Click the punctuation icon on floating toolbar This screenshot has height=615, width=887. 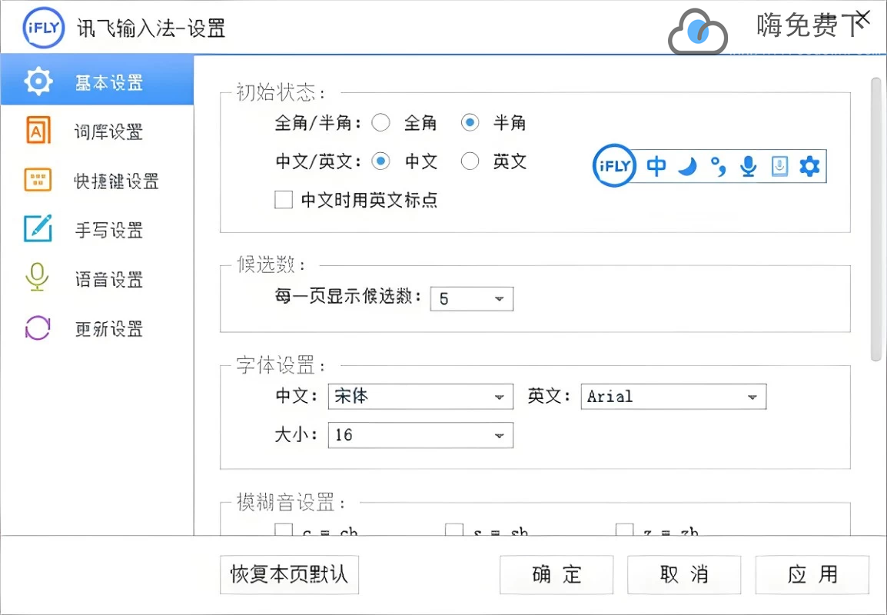pyautogui.click(x=719, y=166)
